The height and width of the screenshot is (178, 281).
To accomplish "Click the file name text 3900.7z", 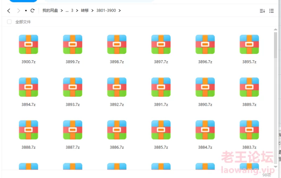I will coord(28,62).
